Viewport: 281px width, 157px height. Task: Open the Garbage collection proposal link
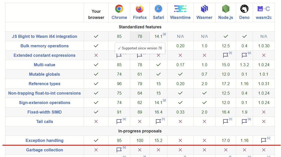coord(44,150)
